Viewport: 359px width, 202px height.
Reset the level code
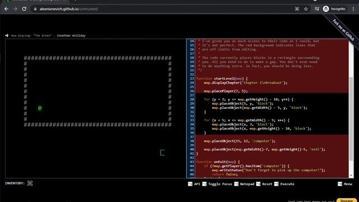point(264,184)
